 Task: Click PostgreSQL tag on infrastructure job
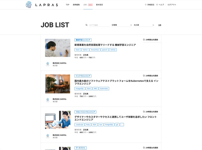tap(80, 89)
